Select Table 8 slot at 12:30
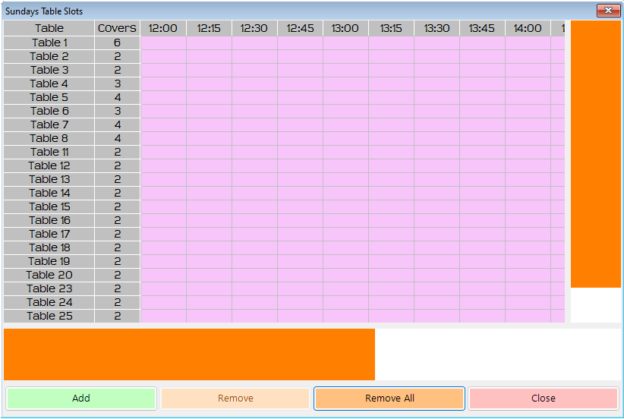This screenshot has height=419, width=624. (x=254, y=138)
